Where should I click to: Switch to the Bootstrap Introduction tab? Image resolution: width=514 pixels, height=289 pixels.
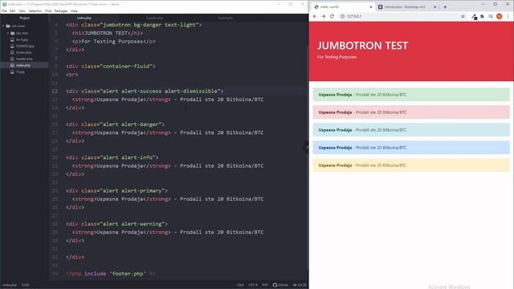(405, 7)
